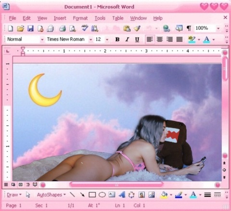Select the Oval shape tool

(102, 195)
